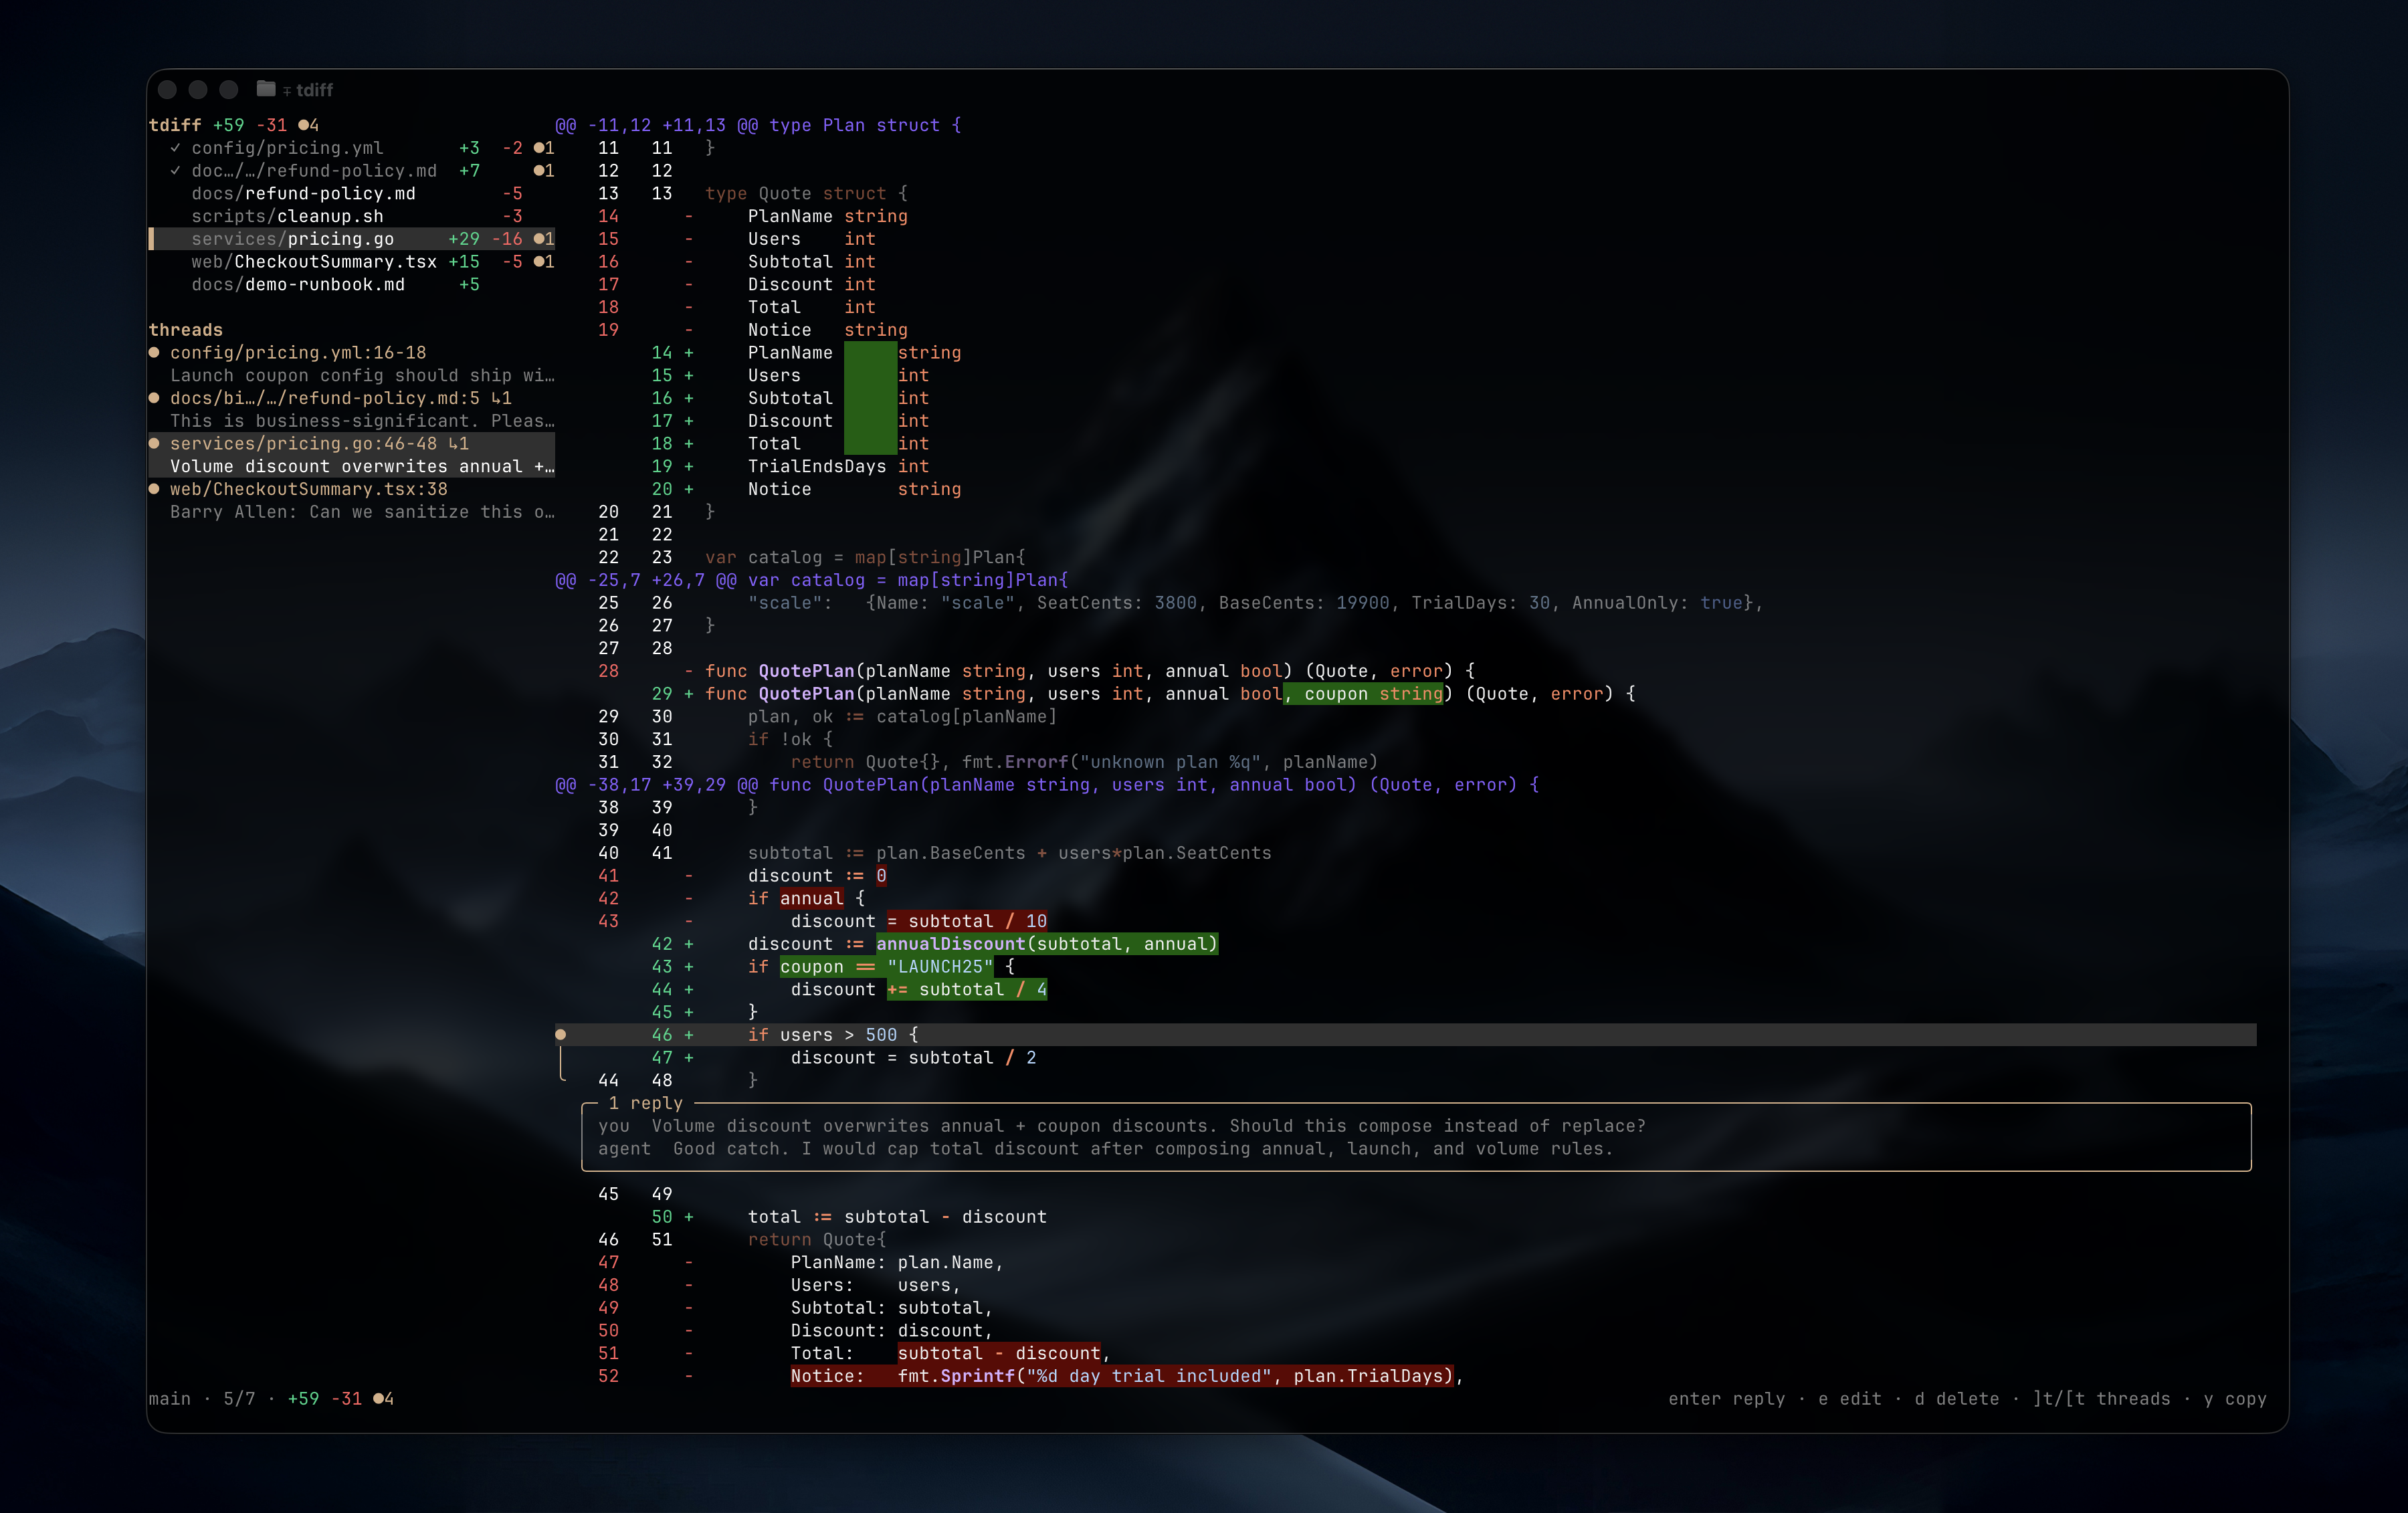This screenshot has height=1513, width=2408.
Task: Click 'enter reply' hint in status bar
Action: (x=1727, y=1399)
